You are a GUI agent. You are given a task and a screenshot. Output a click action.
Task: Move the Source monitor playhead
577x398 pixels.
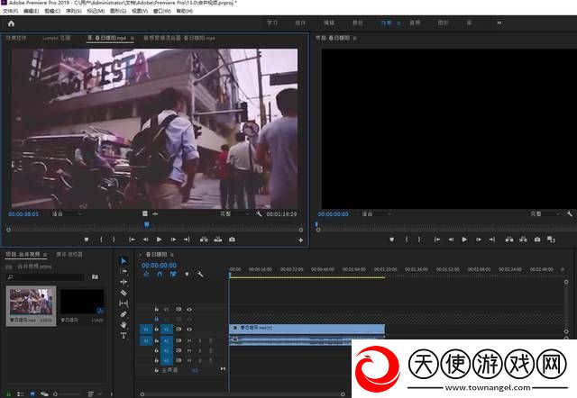click(x=147, y=224)
